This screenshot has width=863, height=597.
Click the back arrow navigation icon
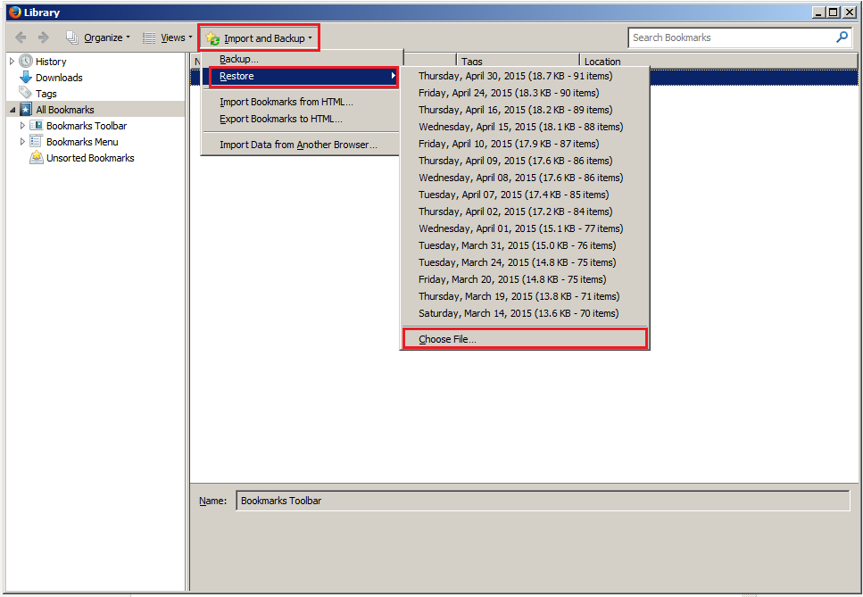click(x=21, y=37)
